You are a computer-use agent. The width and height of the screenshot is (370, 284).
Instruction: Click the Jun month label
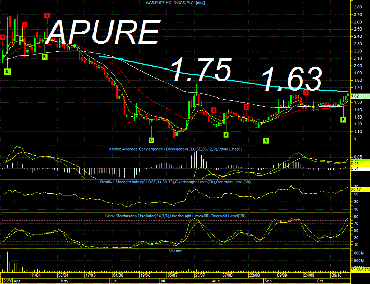(114, 281)
